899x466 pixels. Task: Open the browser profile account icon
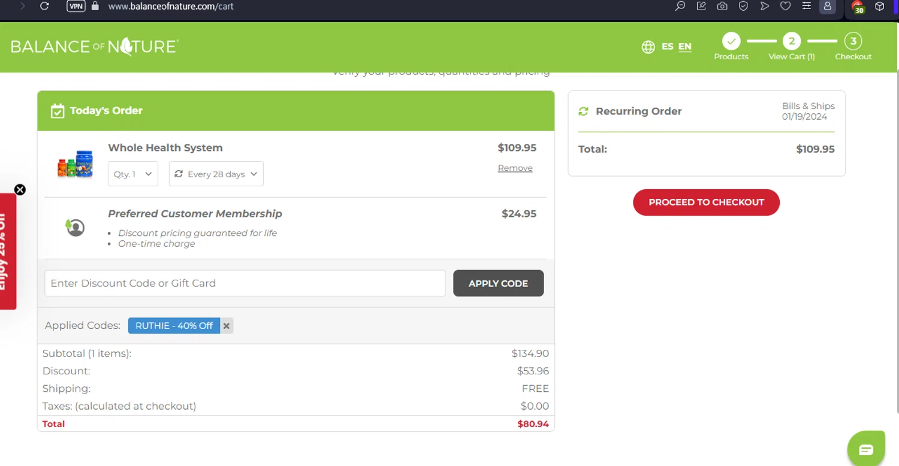pos(828,6)
